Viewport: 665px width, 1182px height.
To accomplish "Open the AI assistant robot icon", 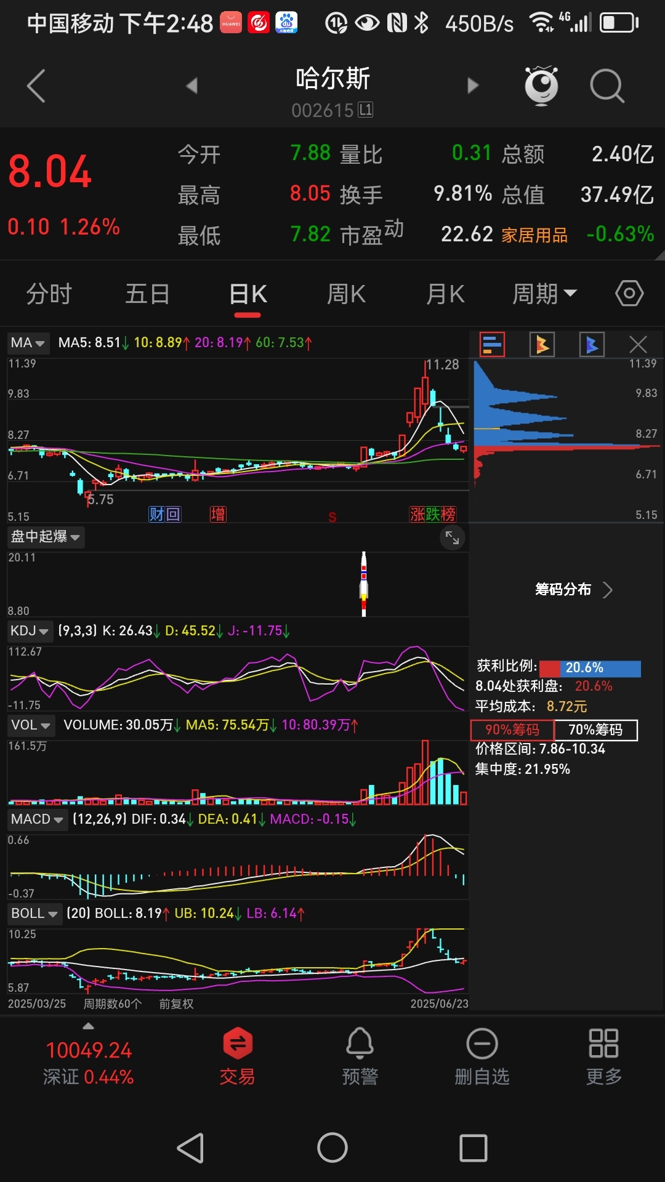I will [541, 86].
